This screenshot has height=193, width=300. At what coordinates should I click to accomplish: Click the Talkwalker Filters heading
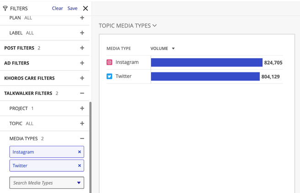[x=28, y=93]
